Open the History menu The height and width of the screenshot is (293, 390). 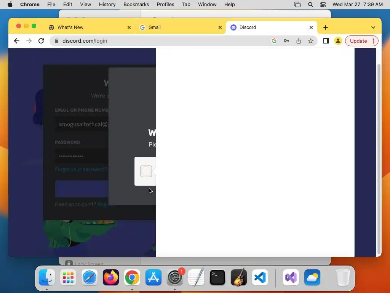pyautogui.click(x=107, y=5)
